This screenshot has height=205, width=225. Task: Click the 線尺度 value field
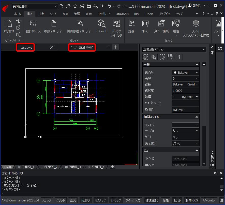click(x=186, y=91)
